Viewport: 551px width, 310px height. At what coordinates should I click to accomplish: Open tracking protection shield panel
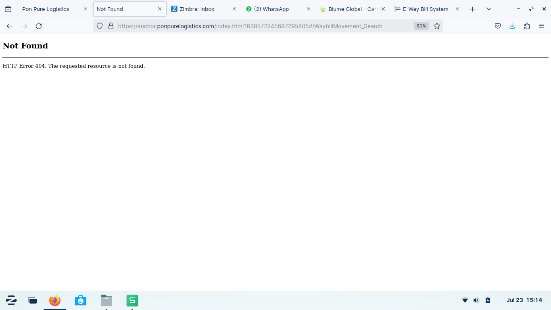[100, 26]
